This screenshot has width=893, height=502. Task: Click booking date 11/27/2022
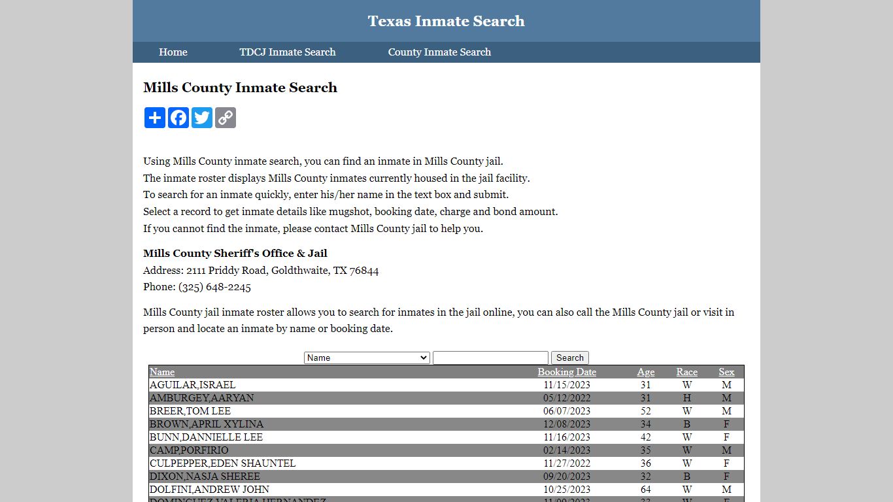(567, 463)
